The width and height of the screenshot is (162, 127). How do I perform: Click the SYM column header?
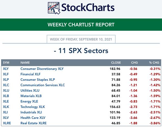pos(6,63)
